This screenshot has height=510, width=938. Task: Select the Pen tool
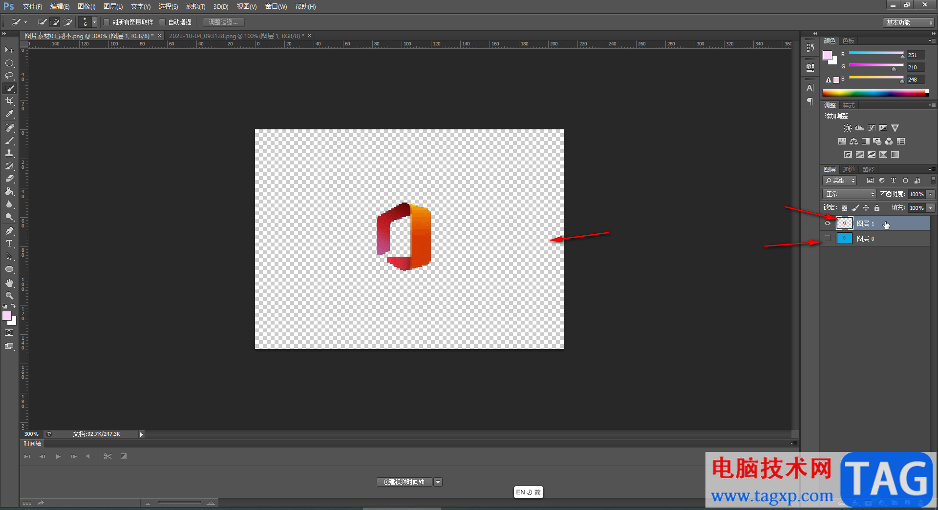pyautogui.click(x=9, y=231)
